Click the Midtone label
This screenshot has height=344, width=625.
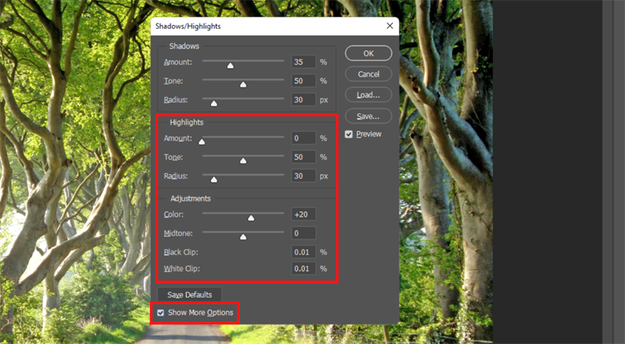point(178,233)
